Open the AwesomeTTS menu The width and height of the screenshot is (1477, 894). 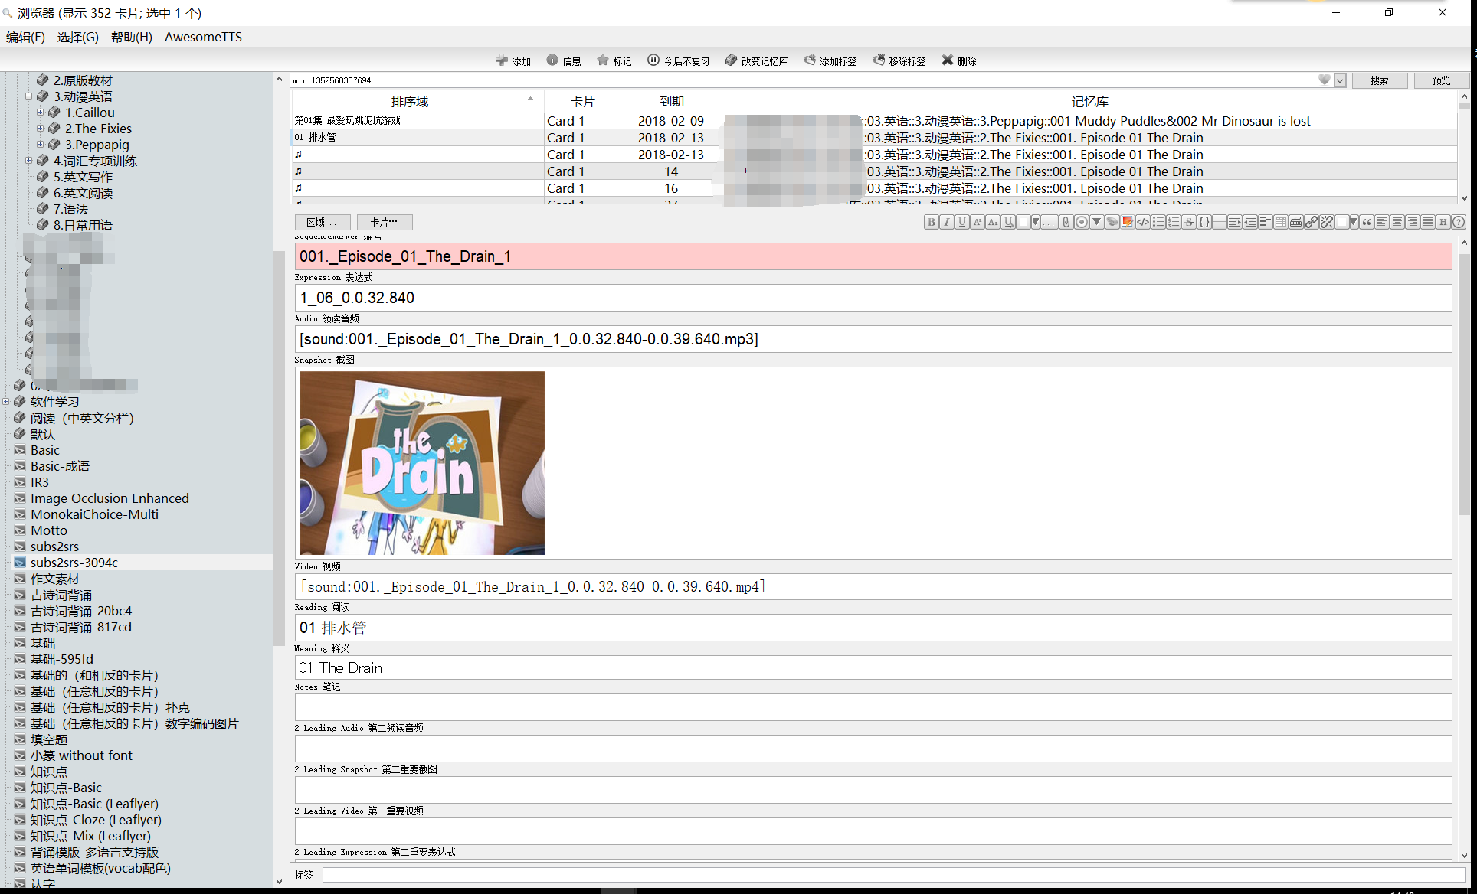[203, 37]
